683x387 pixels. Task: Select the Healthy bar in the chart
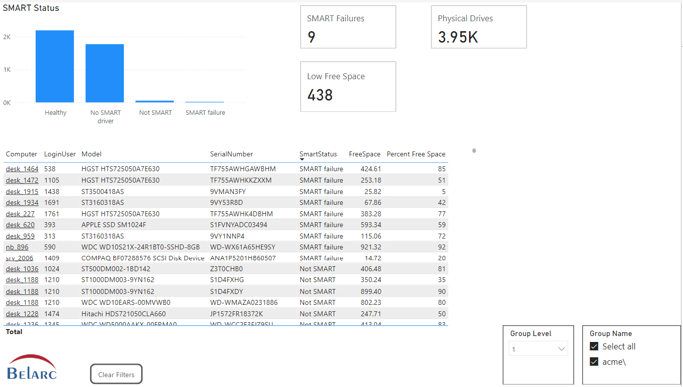[x=54, y=66]
